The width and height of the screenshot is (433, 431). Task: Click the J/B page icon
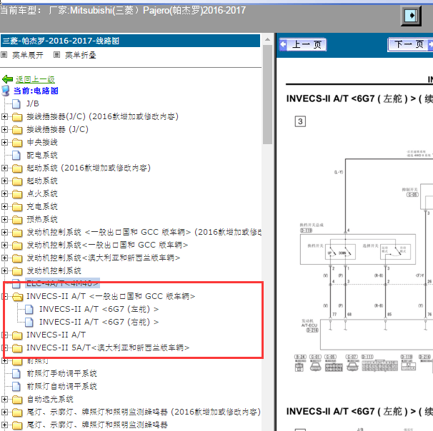tap(16, 104)
